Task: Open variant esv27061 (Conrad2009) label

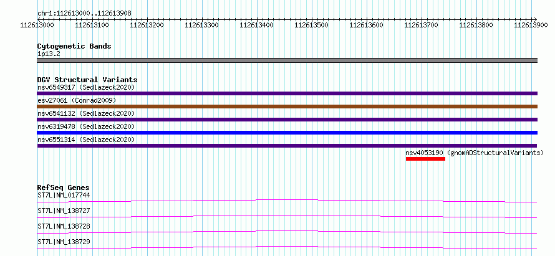Action: (x=77, y=100)
